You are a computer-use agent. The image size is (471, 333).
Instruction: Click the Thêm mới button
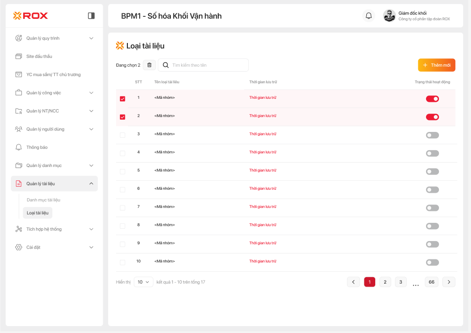tap(436, 65)
